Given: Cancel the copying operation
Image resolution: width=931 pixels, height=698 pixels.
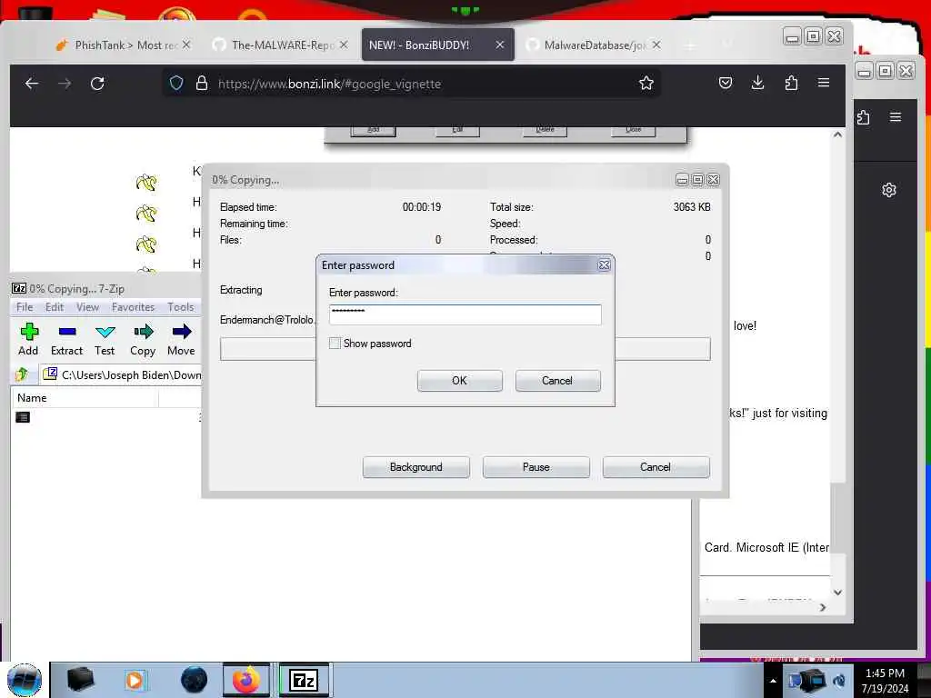Looking at the screenshot, I should (656, 467).
